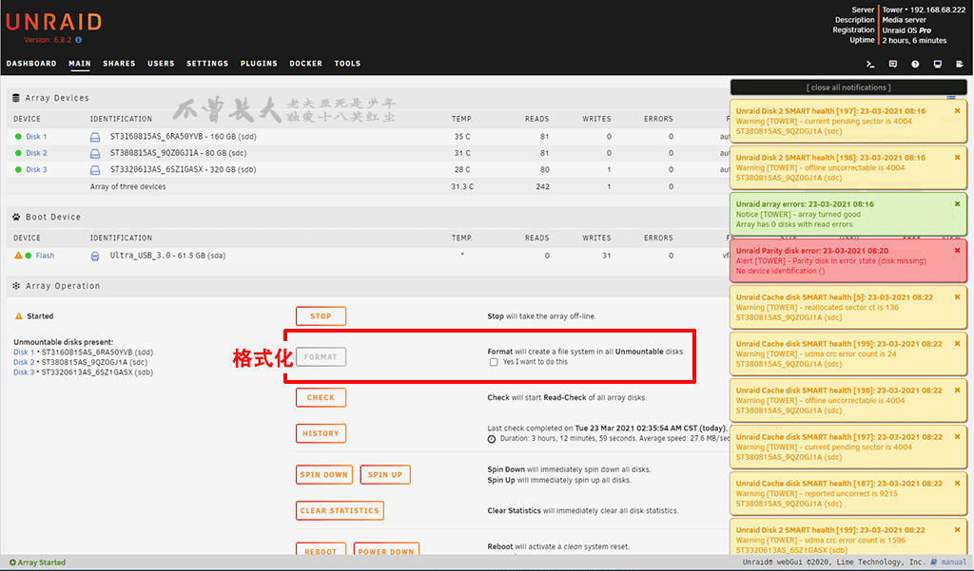
Task: Click the drive icon for ST3320613AS 320 GB
Action: point(95,170)
